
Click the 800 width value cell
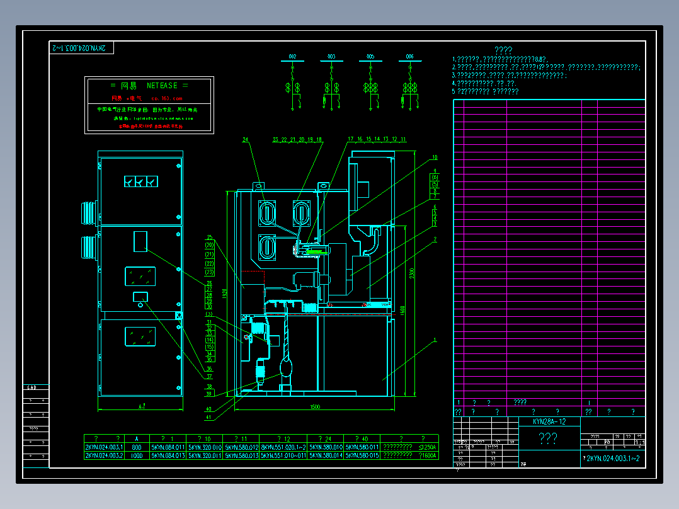[x=137, y=447]
